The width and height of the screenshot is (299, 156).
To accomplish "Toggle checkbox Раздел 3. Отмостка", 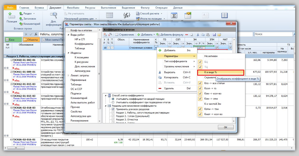I will (x=113, y=120).
